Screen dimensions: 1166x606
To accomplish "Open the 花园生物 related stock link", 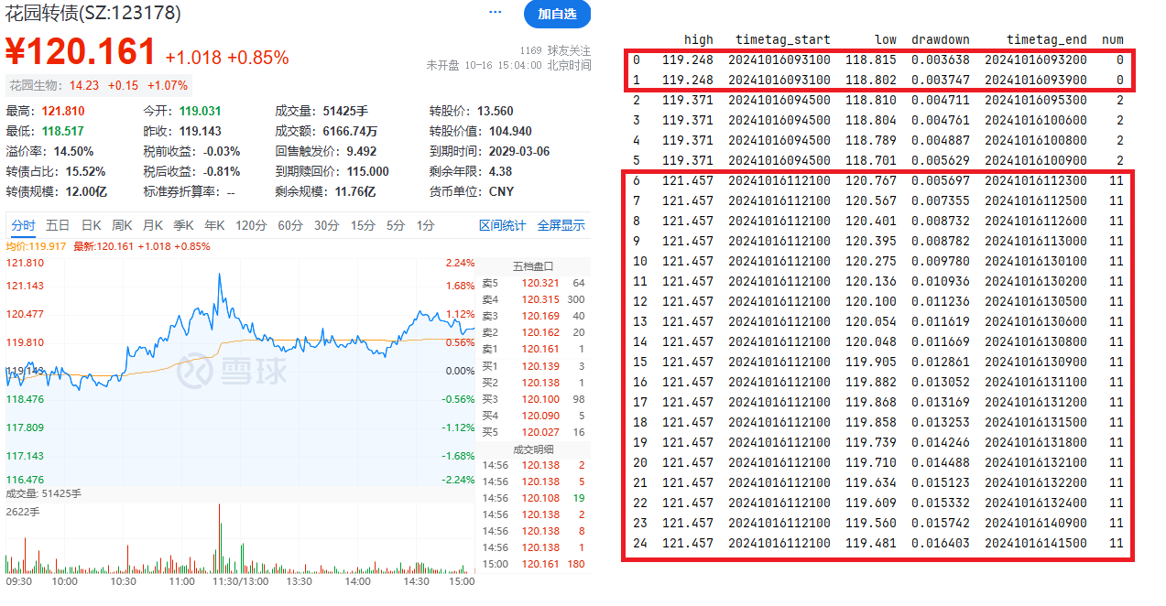I will pyautogui.click(x=34, y=85).
